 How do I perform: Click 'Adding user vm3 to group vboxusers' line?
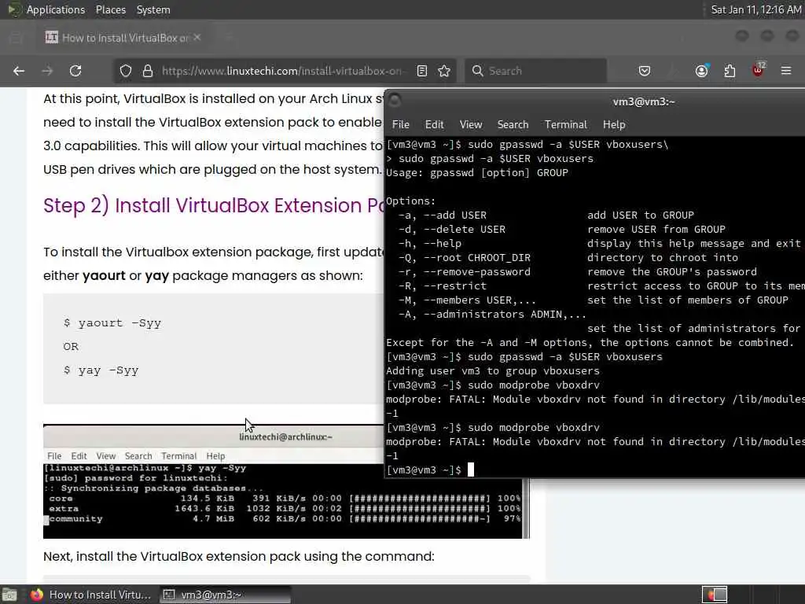pyautogui.click(x=492, y=371)
